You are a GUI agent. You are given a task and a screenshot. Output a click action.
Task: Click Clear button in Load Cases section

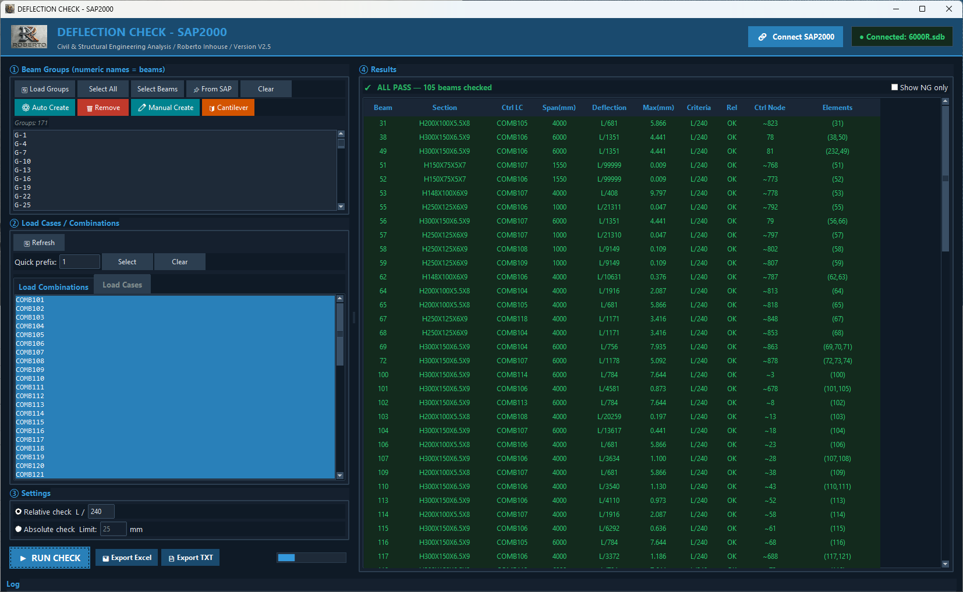(x=180, y=262)
